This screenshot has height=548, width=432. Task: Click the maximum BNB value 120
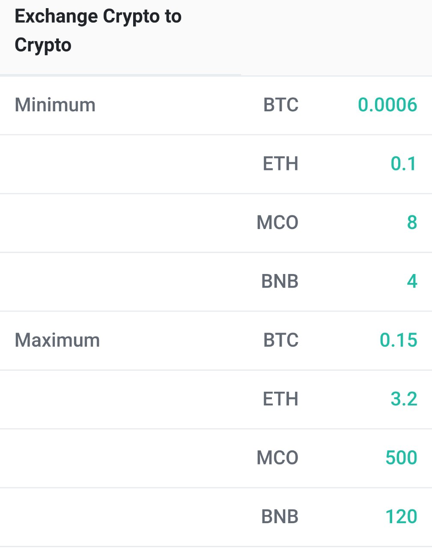click(401, 517)
